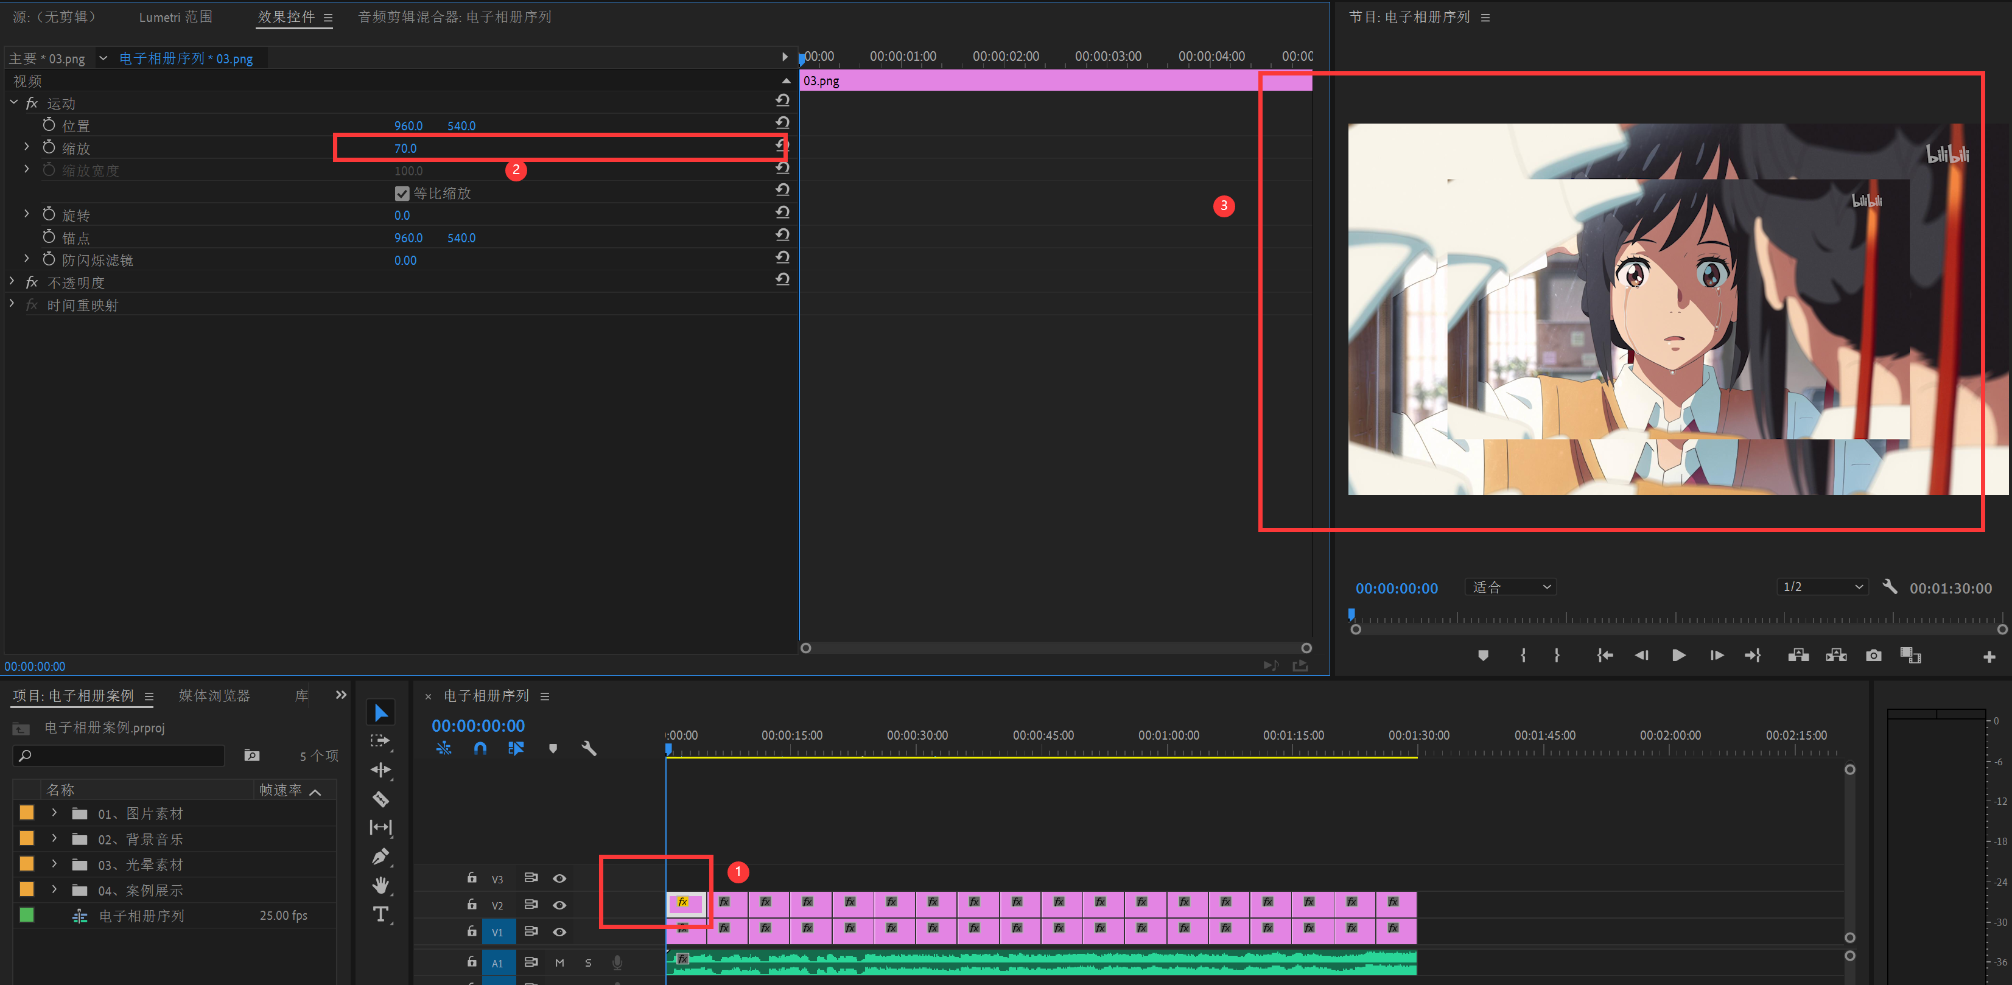Viewport: 2012px width, 985px height.
Task: Open comparison view button
Action: point(1910,656)
